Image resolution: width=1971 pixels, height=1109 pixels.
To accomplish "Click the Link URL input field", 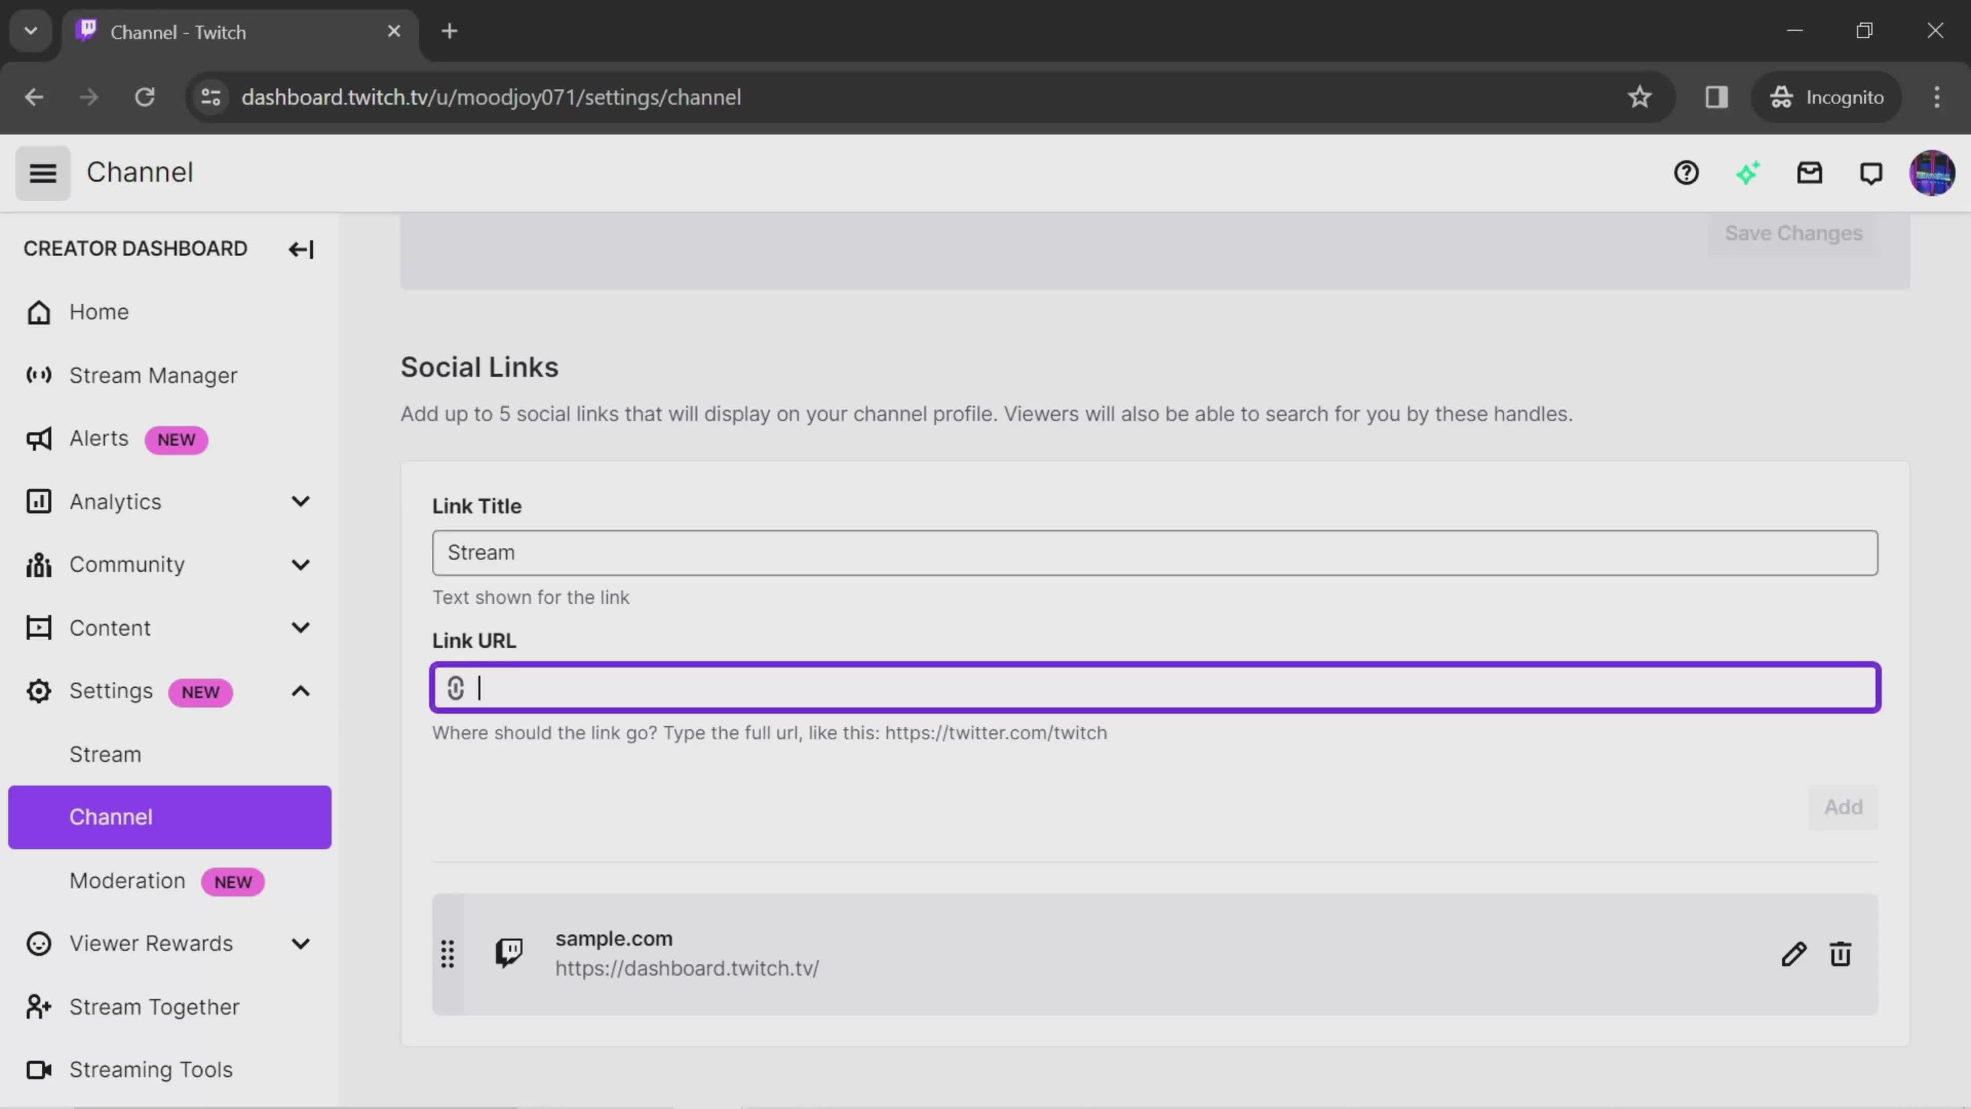I will (x=1155, y=688).
